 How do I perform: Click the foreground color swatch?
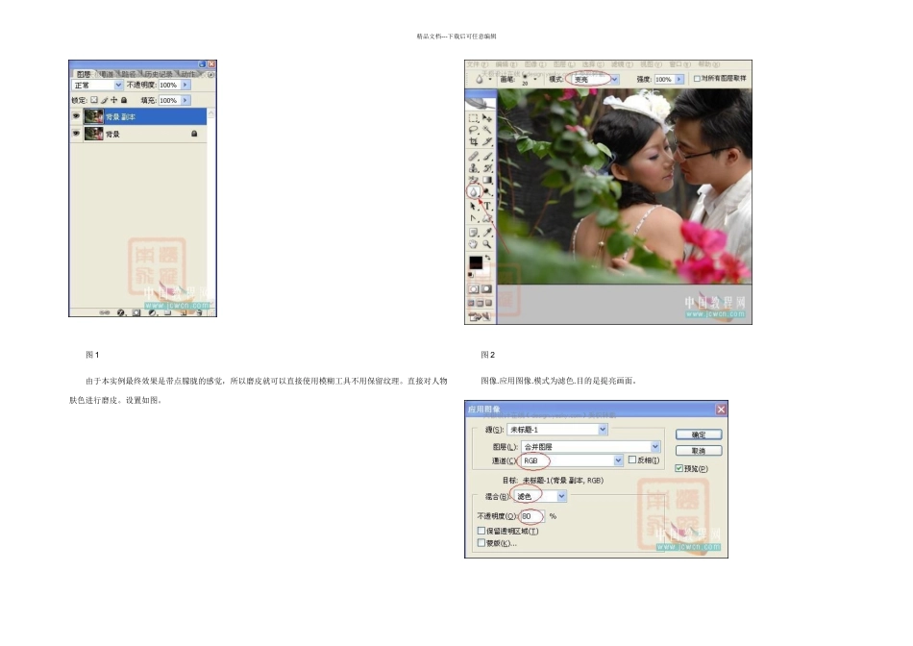coord(475,262)
